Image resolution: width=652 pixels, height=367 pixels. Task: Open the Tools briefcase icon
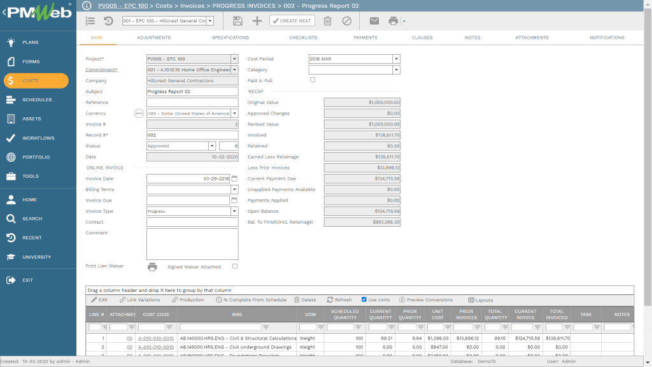pyautogui.click(x=11, y=176)
